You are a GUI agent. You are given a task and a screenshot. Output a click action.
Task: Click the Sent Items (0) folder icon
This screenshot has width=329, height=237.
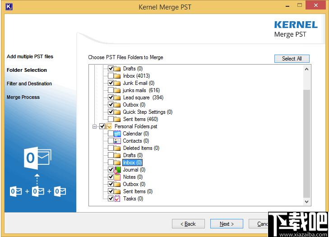[117, 191]
